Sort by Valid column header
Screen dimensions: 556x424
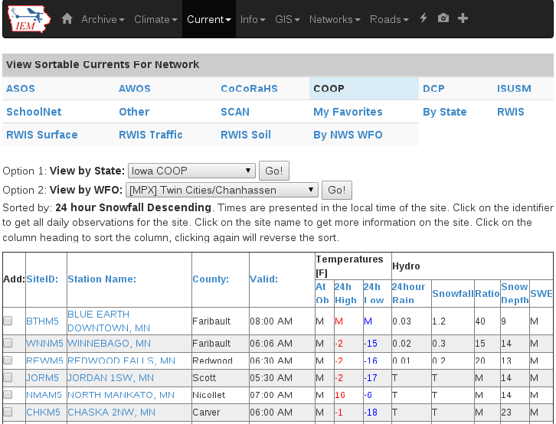point(263,279)
